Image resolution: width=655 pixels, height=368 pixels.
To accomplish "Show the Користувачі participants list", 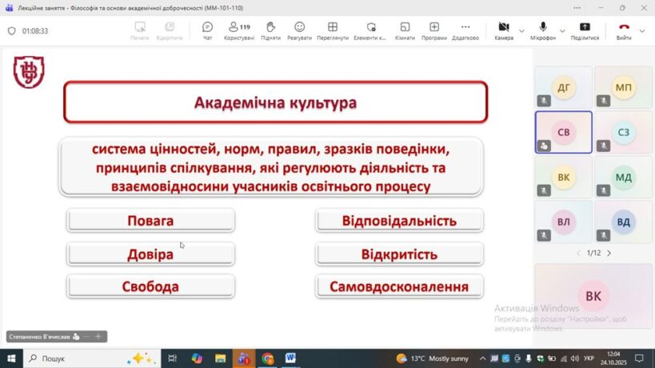I will pos(238,30).
